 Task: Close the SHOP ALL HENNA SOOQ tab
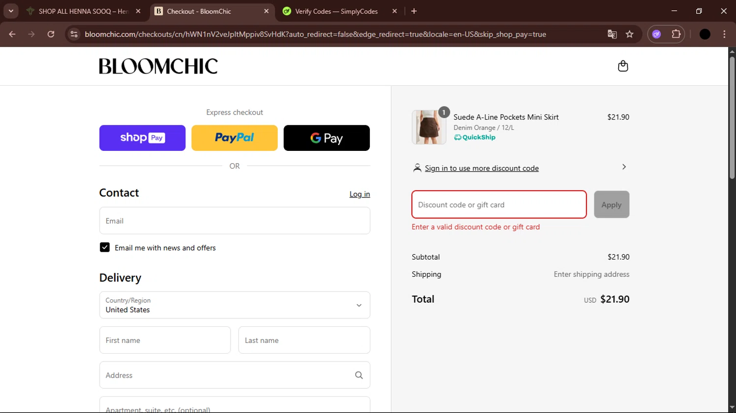click(138, 11)
